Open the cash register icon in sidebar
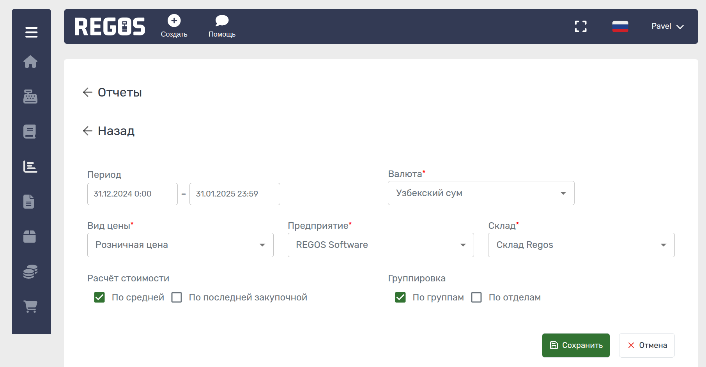Screen dimensions: 706x367 (30, 97)
